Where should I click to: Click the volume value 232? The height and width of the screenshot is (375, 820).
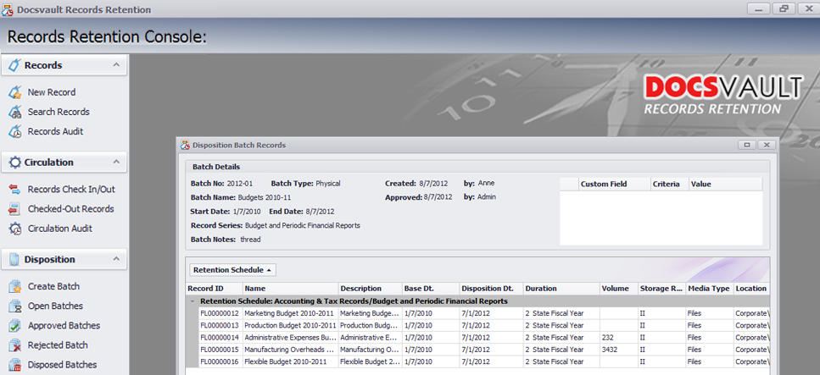tap(608, 338)
